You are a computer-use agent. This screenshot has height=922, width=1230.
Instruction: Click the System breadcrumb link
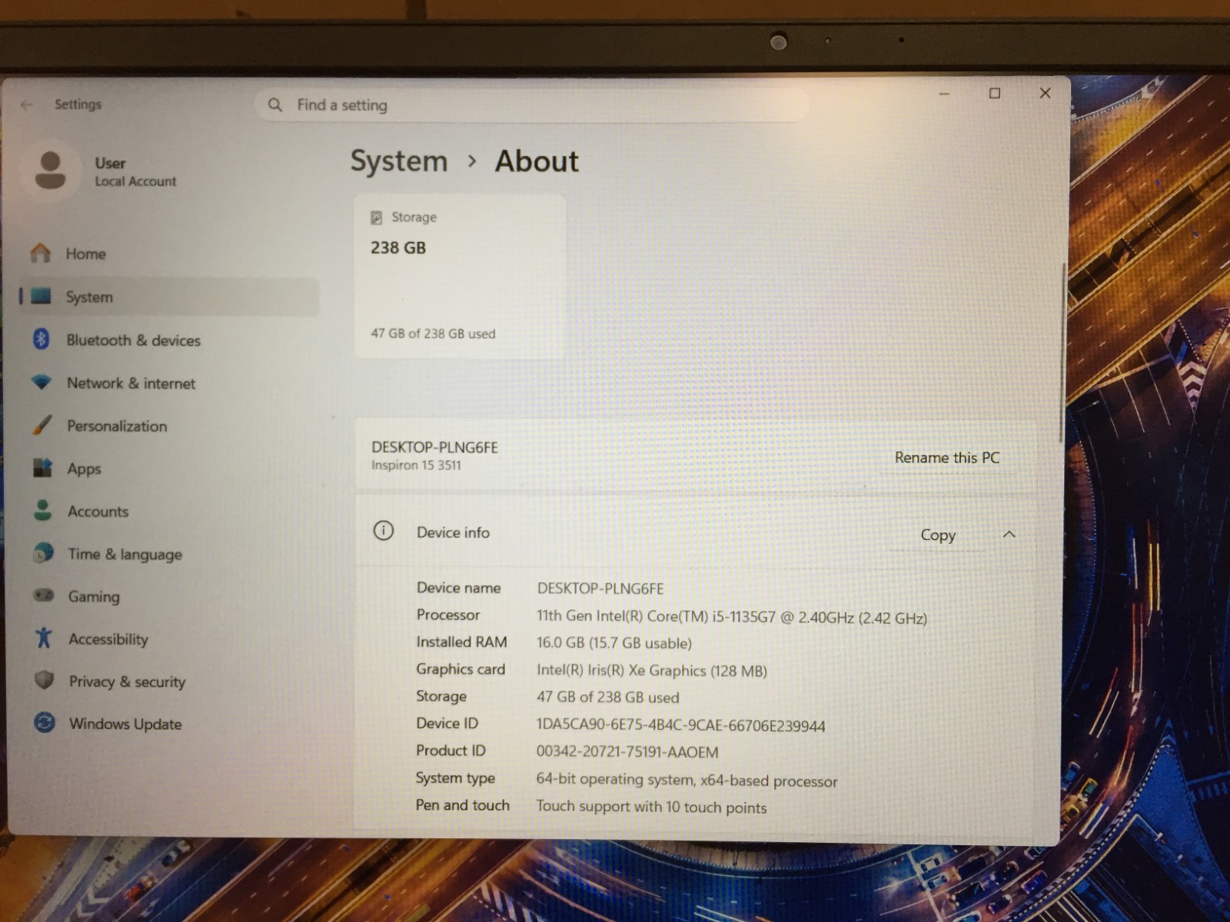[399, 161]
